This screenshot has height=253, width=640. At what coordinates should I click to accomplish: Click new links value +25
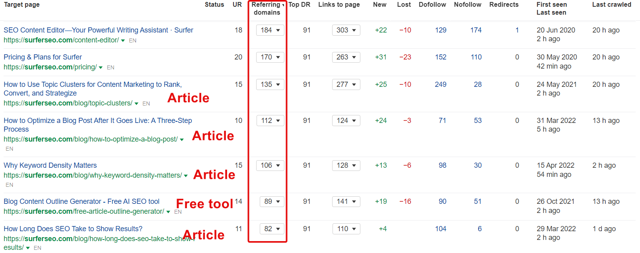(381, 84)
